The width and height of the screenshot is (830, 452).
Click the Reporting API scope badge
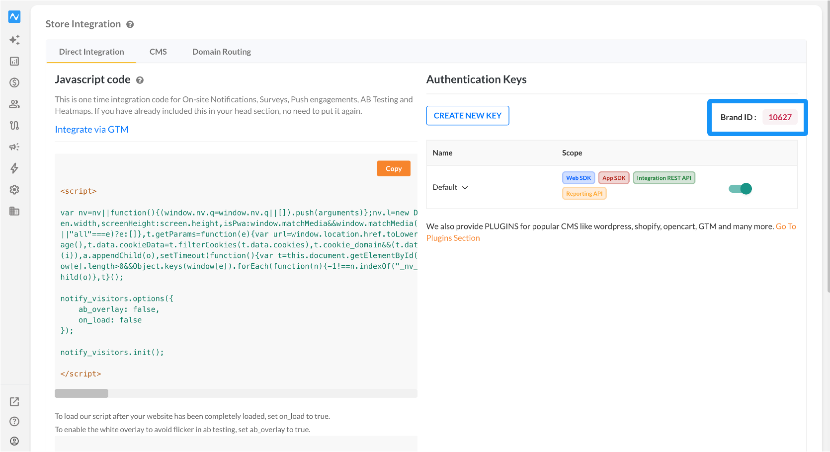584,194
